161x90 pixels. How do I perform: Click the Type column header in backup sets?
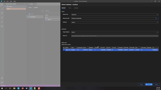[x=74, y=47]
